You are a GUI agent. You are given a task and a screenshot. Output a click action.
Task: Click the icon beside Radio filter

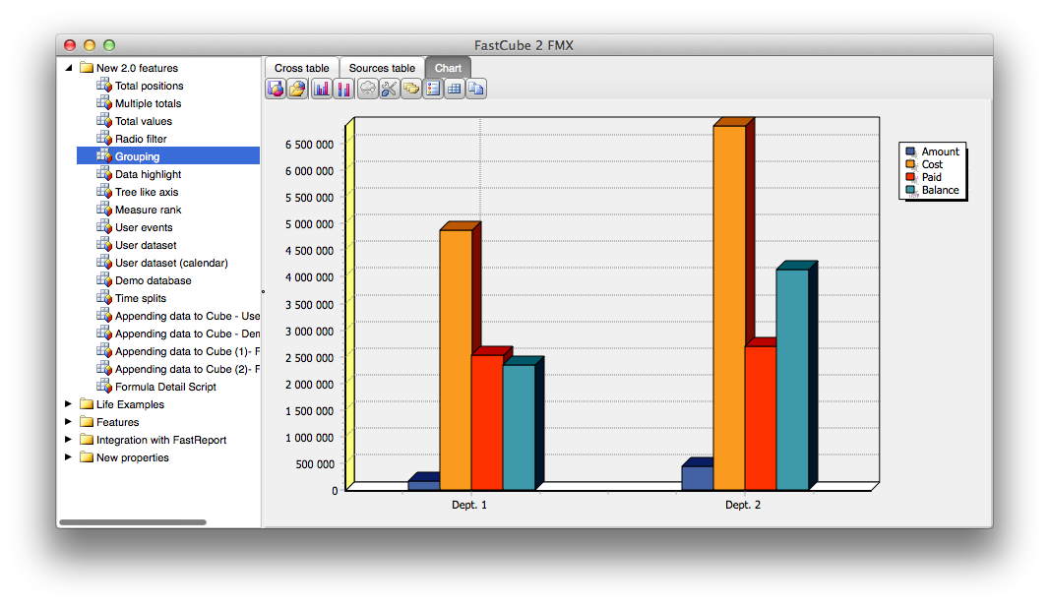tap(103, 138)
